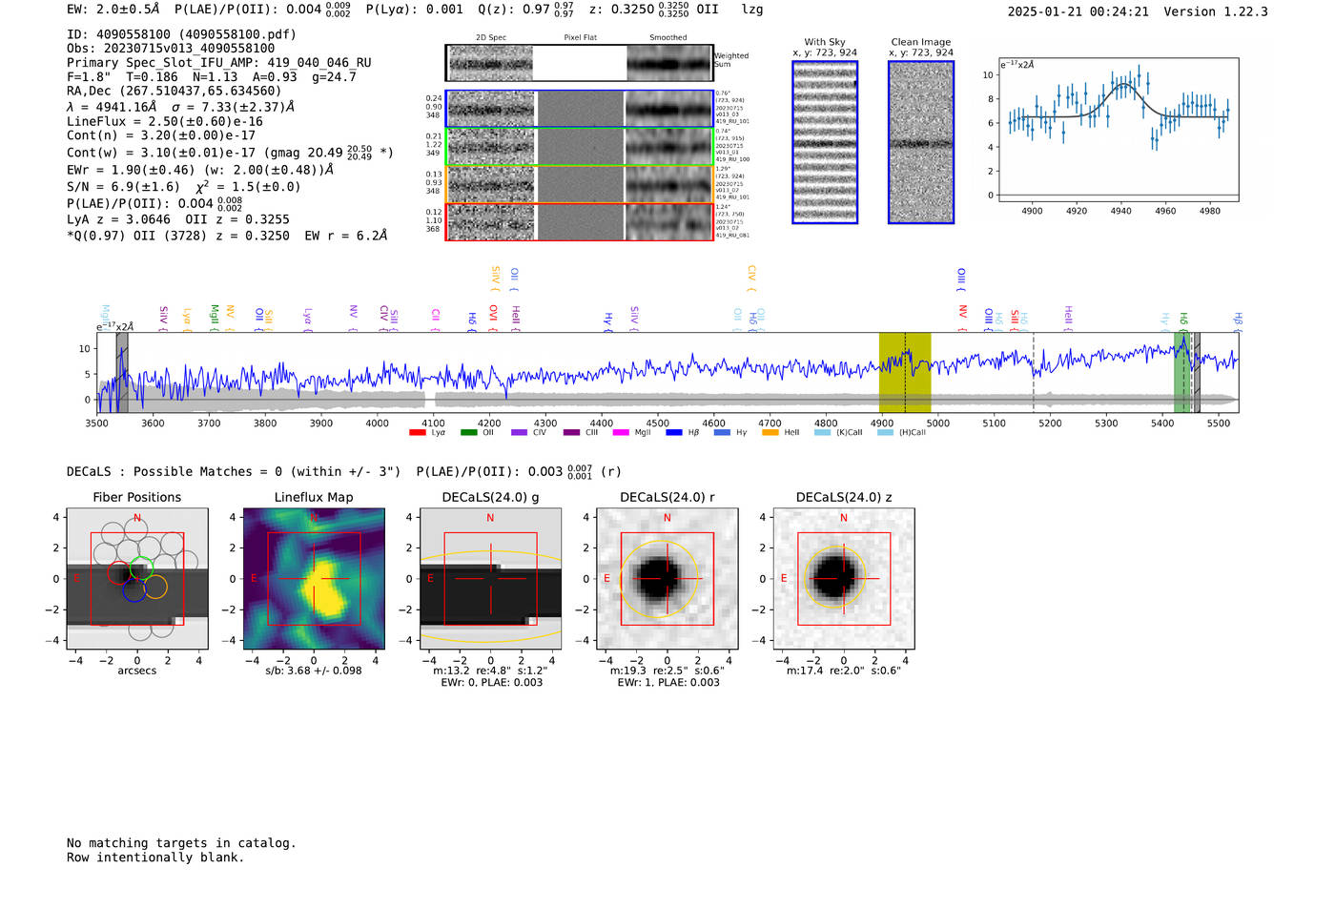Click the header P(Lyα): 0.001 value
This screenshot has width=1335, height=909.
point(415,10)
